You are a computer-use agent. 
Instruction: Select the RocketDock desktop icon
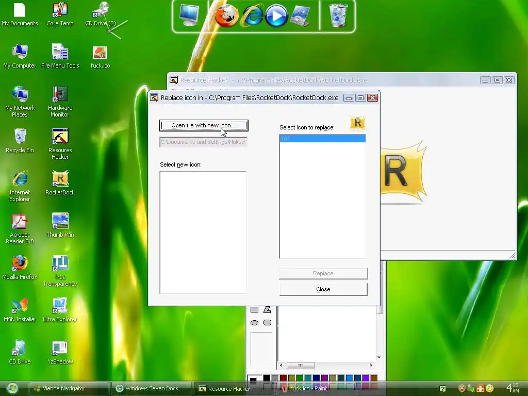click(x=60, y=184)
